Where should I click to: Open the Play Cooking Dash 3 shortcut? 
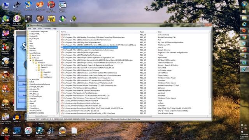coord(5,118)
